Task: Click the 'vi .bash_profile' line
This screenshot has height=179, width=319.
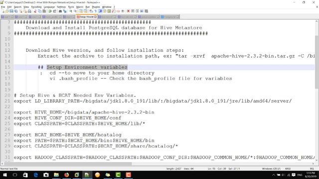Action: (141, 79)
